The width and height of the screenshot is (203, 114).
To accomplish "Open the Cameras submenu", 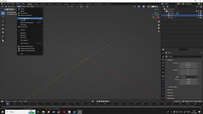I will click(30, 30).
